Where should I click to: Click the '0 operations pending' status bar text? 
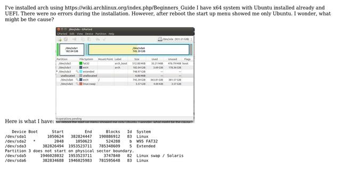[x=69, y=118]
